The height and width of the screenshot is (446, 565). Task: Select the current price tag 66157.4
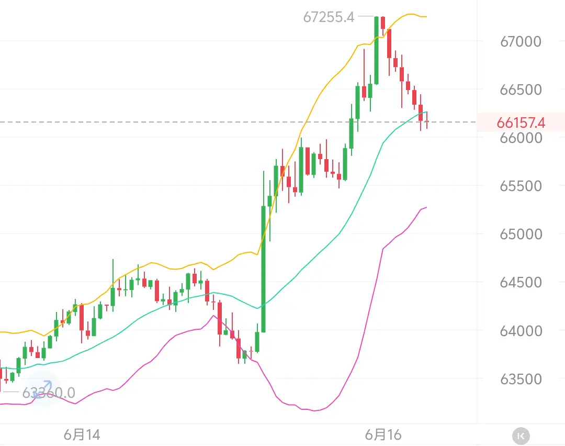coord(521,122)
